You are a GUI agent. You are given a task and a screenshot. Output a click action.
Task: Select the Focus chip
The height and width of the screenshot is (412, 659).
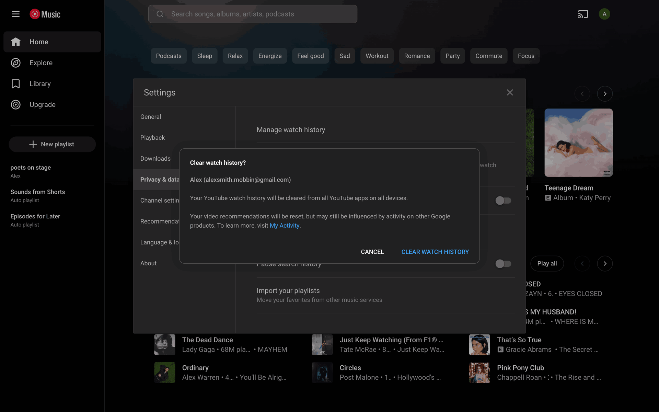coord(526,56)
